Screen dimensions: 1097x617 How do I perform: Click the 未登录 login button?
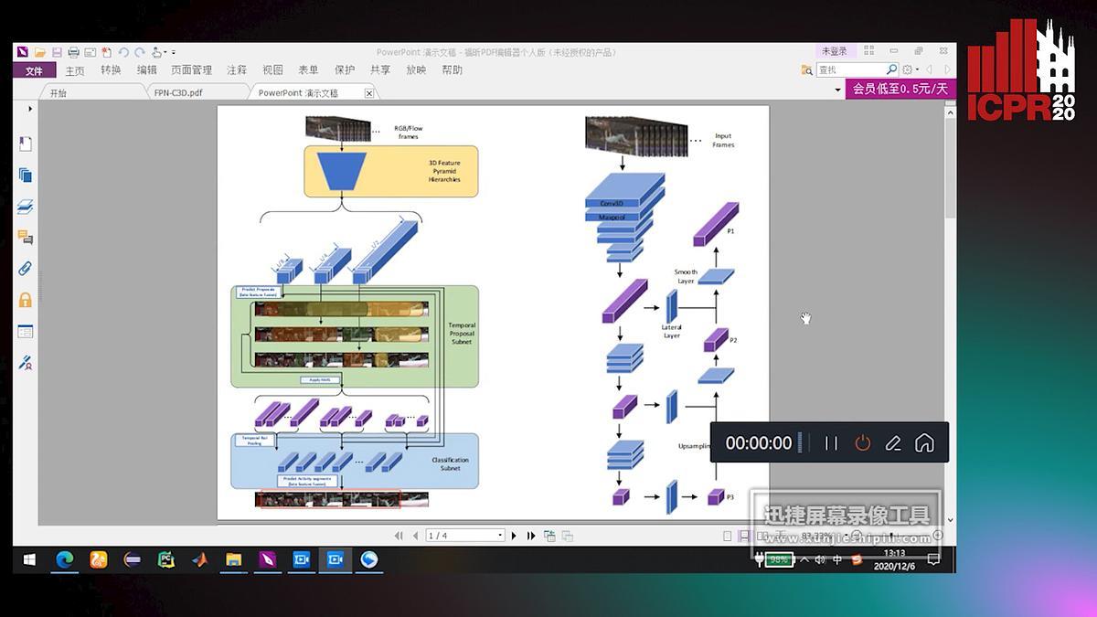click(x=834, y=51)
